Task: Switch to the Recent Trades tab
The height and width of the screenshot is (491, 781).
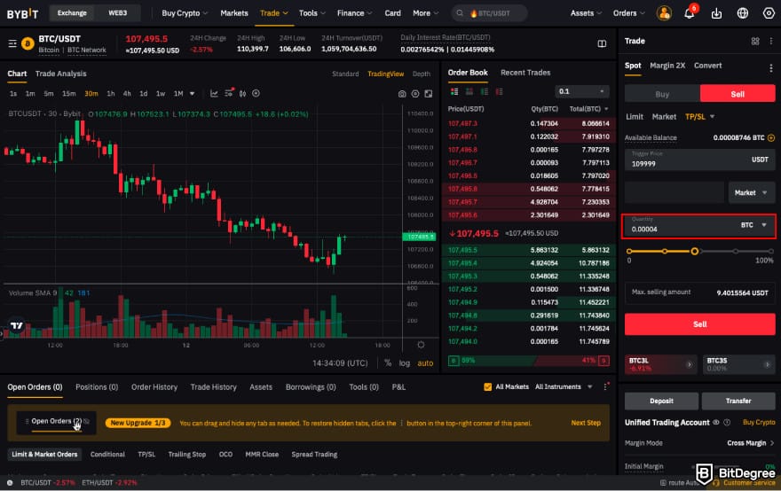Action: tap(525, 73)
